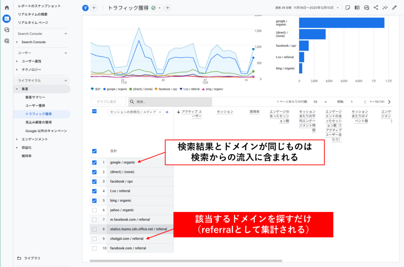Select the chatgpt.com / referral row checkbox
404x267 pixels.
(94, 239)
